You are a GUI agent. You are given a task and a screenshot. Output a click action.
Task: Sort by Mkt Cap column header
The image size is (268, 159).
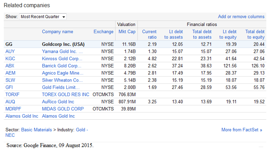coord(127,32)
